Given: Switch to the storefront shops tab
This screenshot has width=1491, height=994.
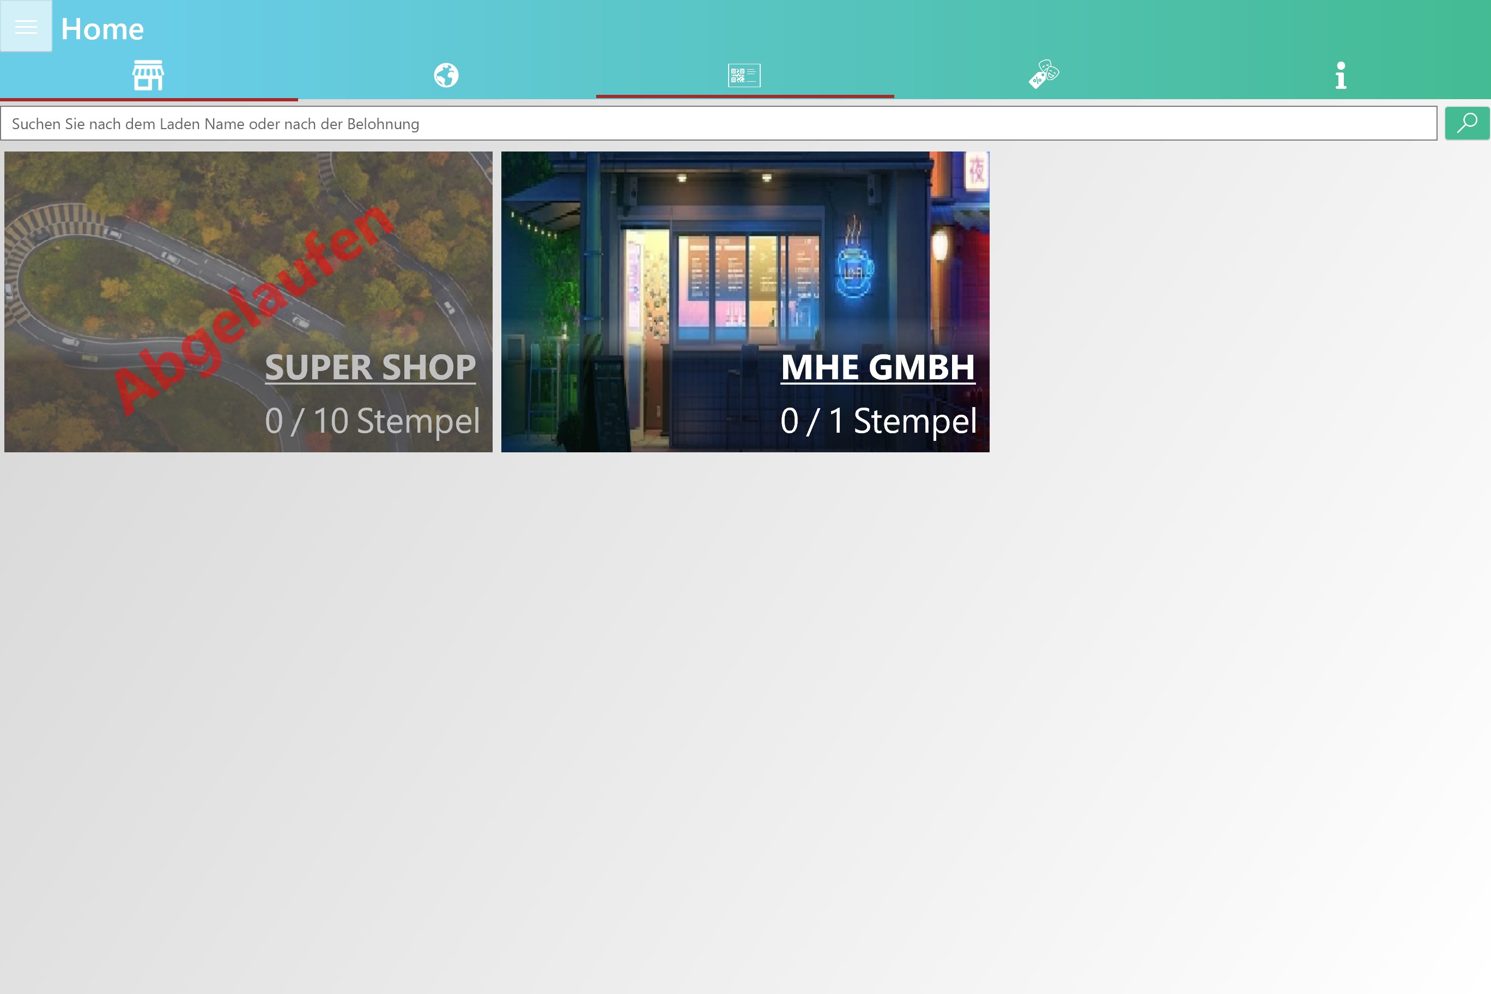Looking at the screenshot, I should tap(148, 75).
